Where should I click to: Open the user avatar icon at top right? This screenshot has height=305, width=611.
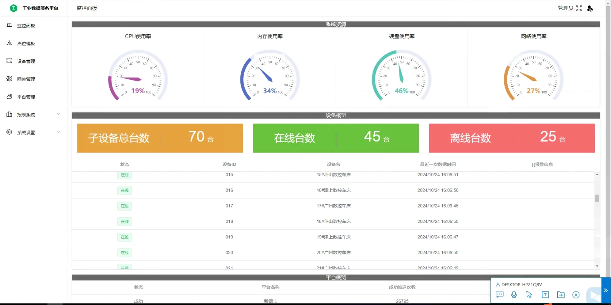(589, 8)
